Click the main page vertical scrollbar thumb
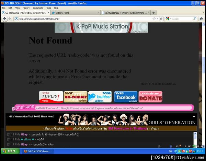 coord(204,65)
